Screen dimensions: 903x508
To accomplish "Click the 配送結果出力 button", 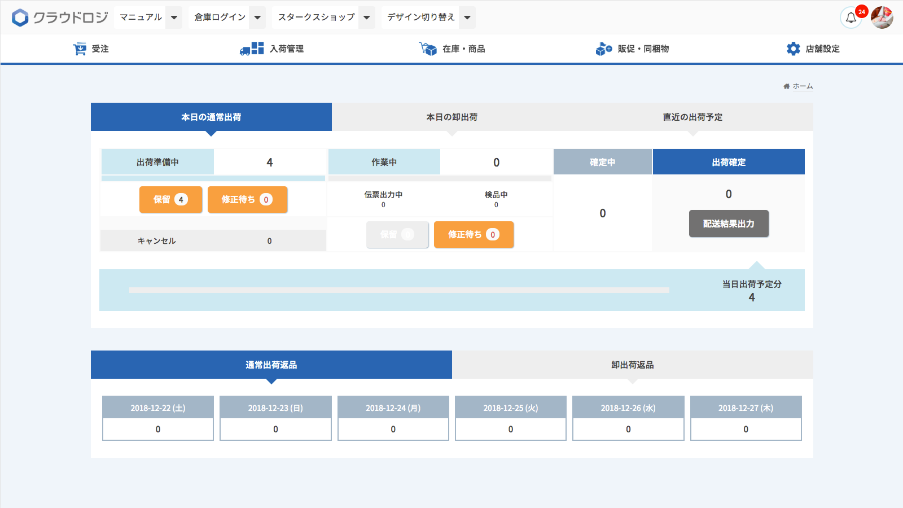I will click(x=729, y=224).
